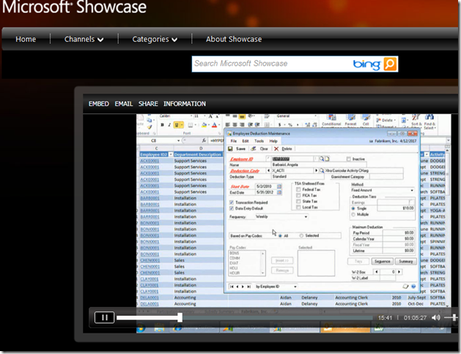Increase W-2 Box value arrow
Screen dimensions: 461x354
pos(399,272)
